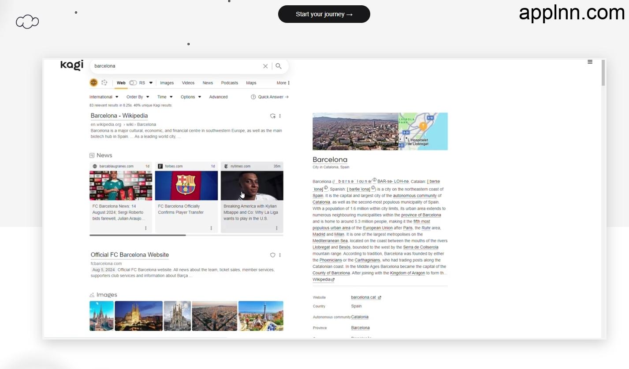Click the magnifier search icon
This screenshot has width=629, height=369.
279,66
